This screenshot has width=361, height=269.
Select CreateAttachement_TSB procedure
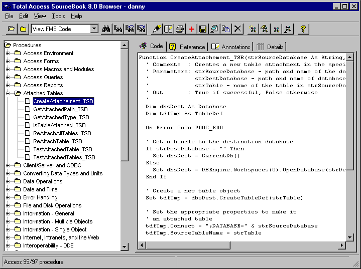[x=63, y=101]
